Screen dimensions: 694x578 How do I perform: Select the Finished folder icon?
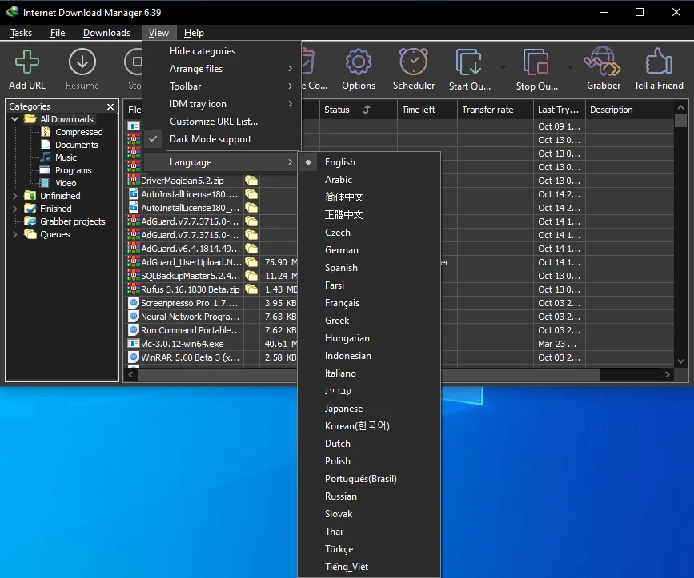click(30, 209)
